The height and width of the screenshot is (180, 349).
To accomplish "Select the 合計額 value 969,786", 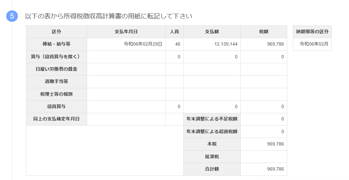I will 276,169.
